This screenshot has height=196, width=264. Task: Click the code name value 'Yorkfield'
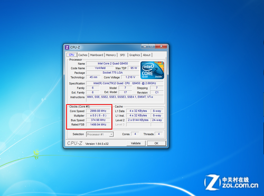pos(100,68)
